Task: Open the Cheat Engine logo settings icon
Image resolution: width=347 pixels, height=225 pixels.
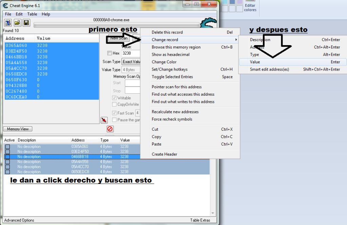Action: click(208, 23)
